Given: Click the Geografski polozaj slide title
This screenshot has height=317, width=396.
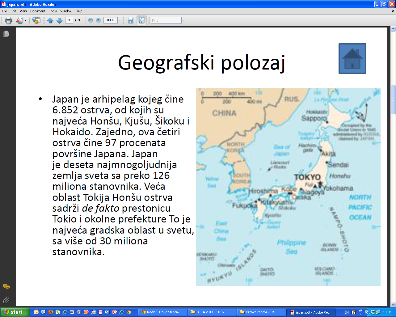Looking at the screenshot, I should (x=201, y=63).
